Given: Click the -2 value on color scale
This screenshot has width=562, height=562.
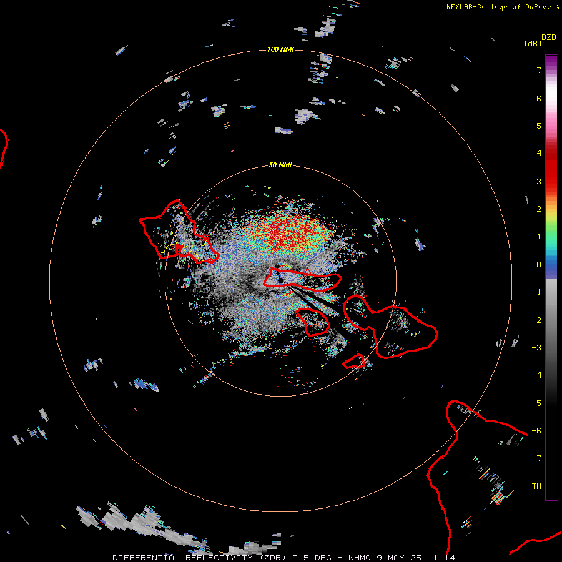Looking at the screenshot, I should [536, 320].
